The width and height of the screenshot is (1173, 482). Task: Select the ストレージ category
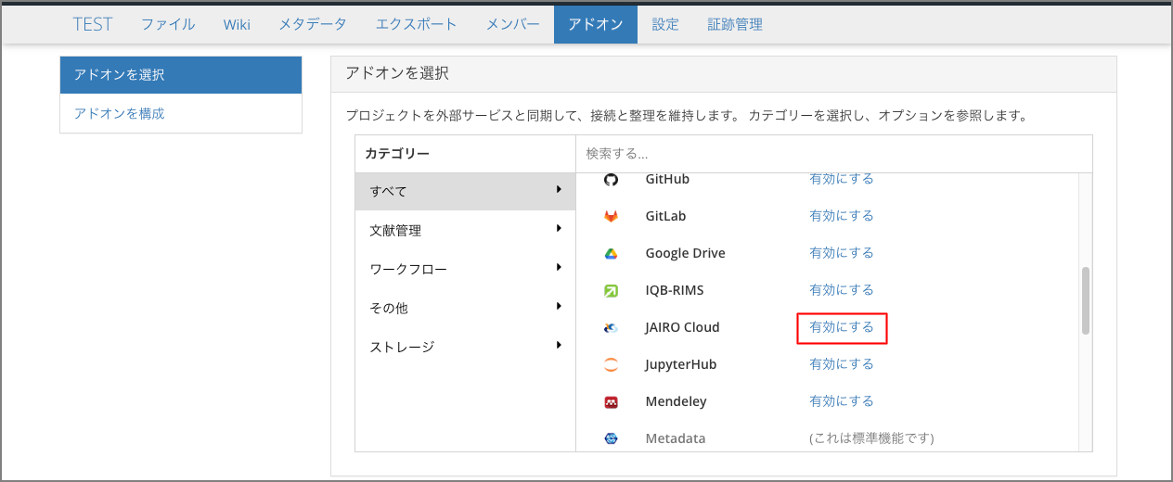click(x=465, y=347)
